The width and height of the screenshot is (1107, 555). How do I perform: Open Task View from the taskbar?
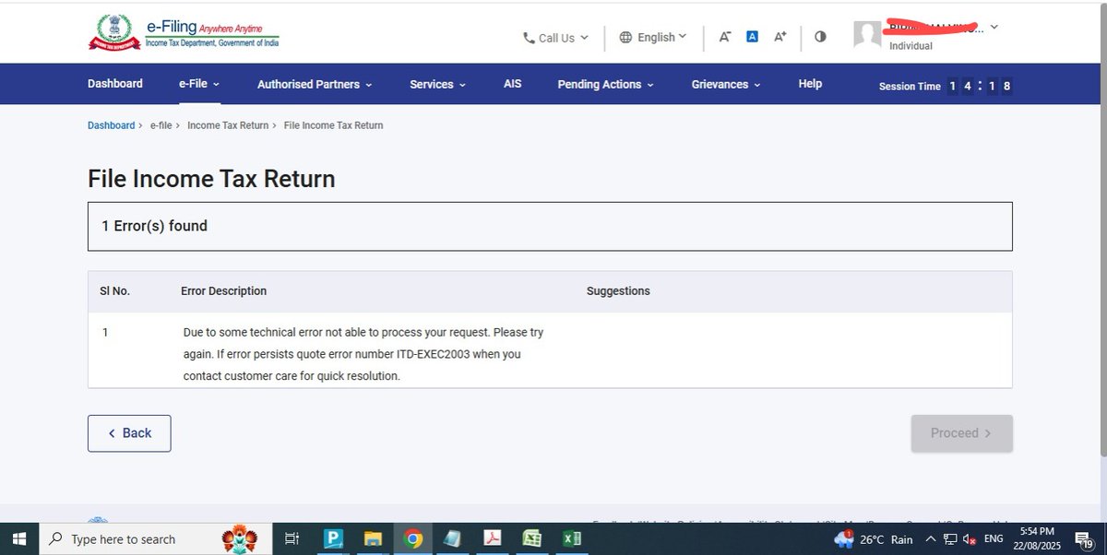click(x=292, y=539)
